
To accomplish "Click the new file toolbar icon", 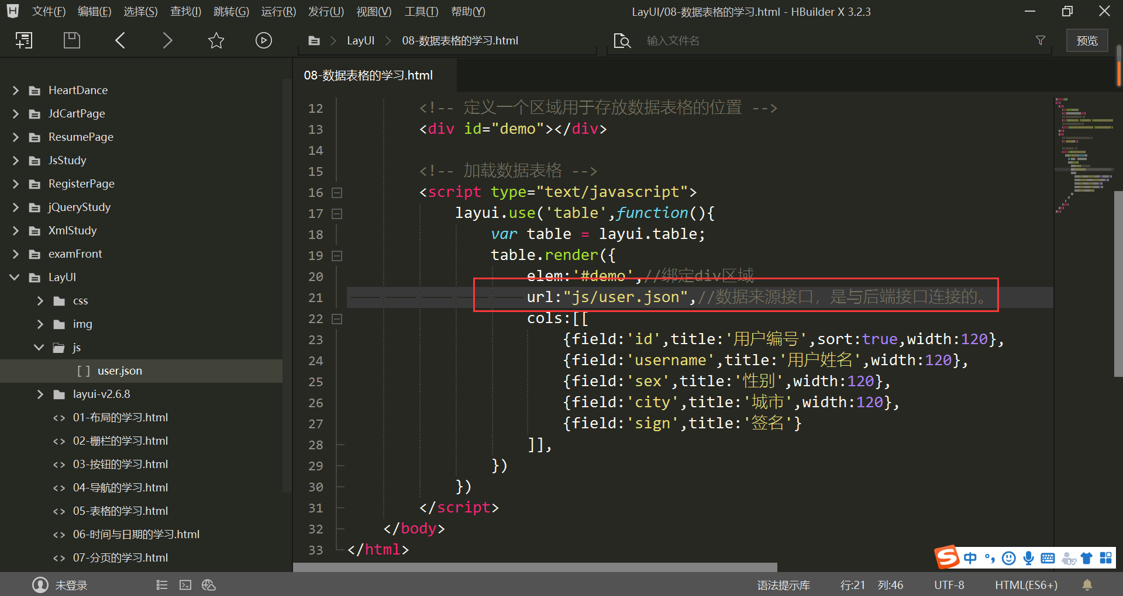I will click(x=24, y=40).
